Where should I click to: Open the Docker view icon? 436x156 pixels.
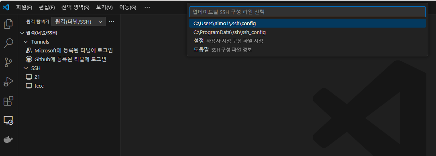point(8,139)
